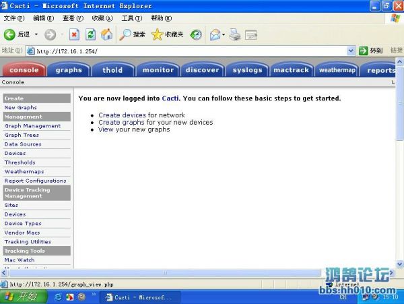Switch to the console tab
The image size is (404, 304).
(x=24, y=70)
